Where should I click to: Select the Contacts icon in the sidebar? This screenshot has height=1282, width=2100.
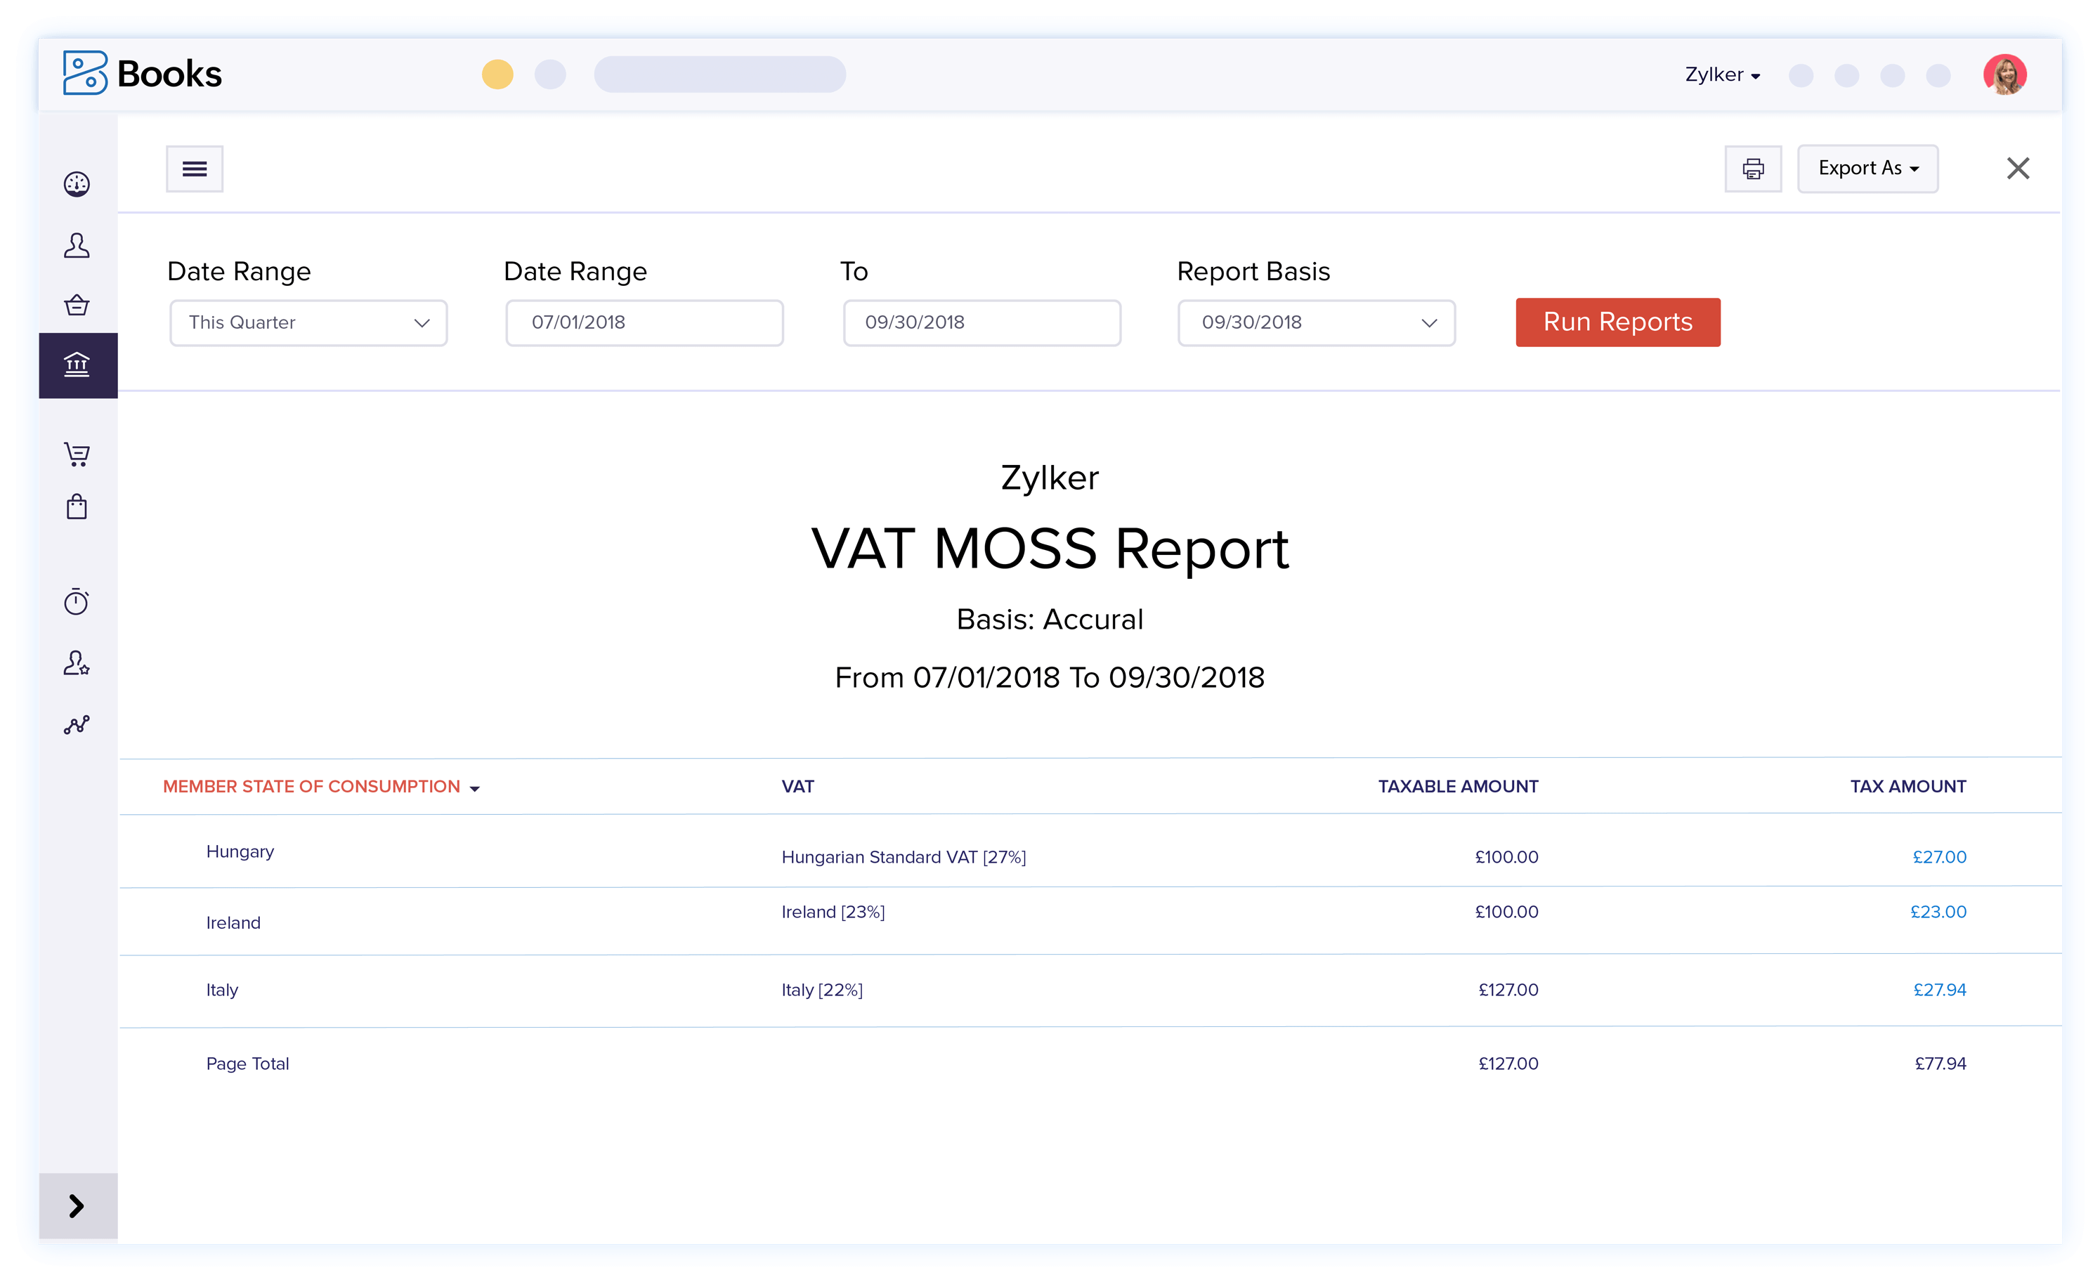point(77,245)
